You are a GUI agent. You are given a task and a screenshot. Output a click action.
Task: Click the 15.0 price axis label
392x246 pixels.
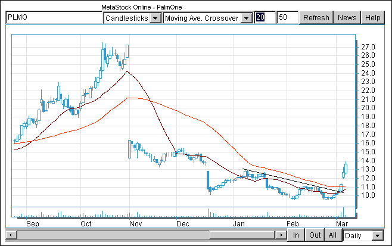[368, 151]
